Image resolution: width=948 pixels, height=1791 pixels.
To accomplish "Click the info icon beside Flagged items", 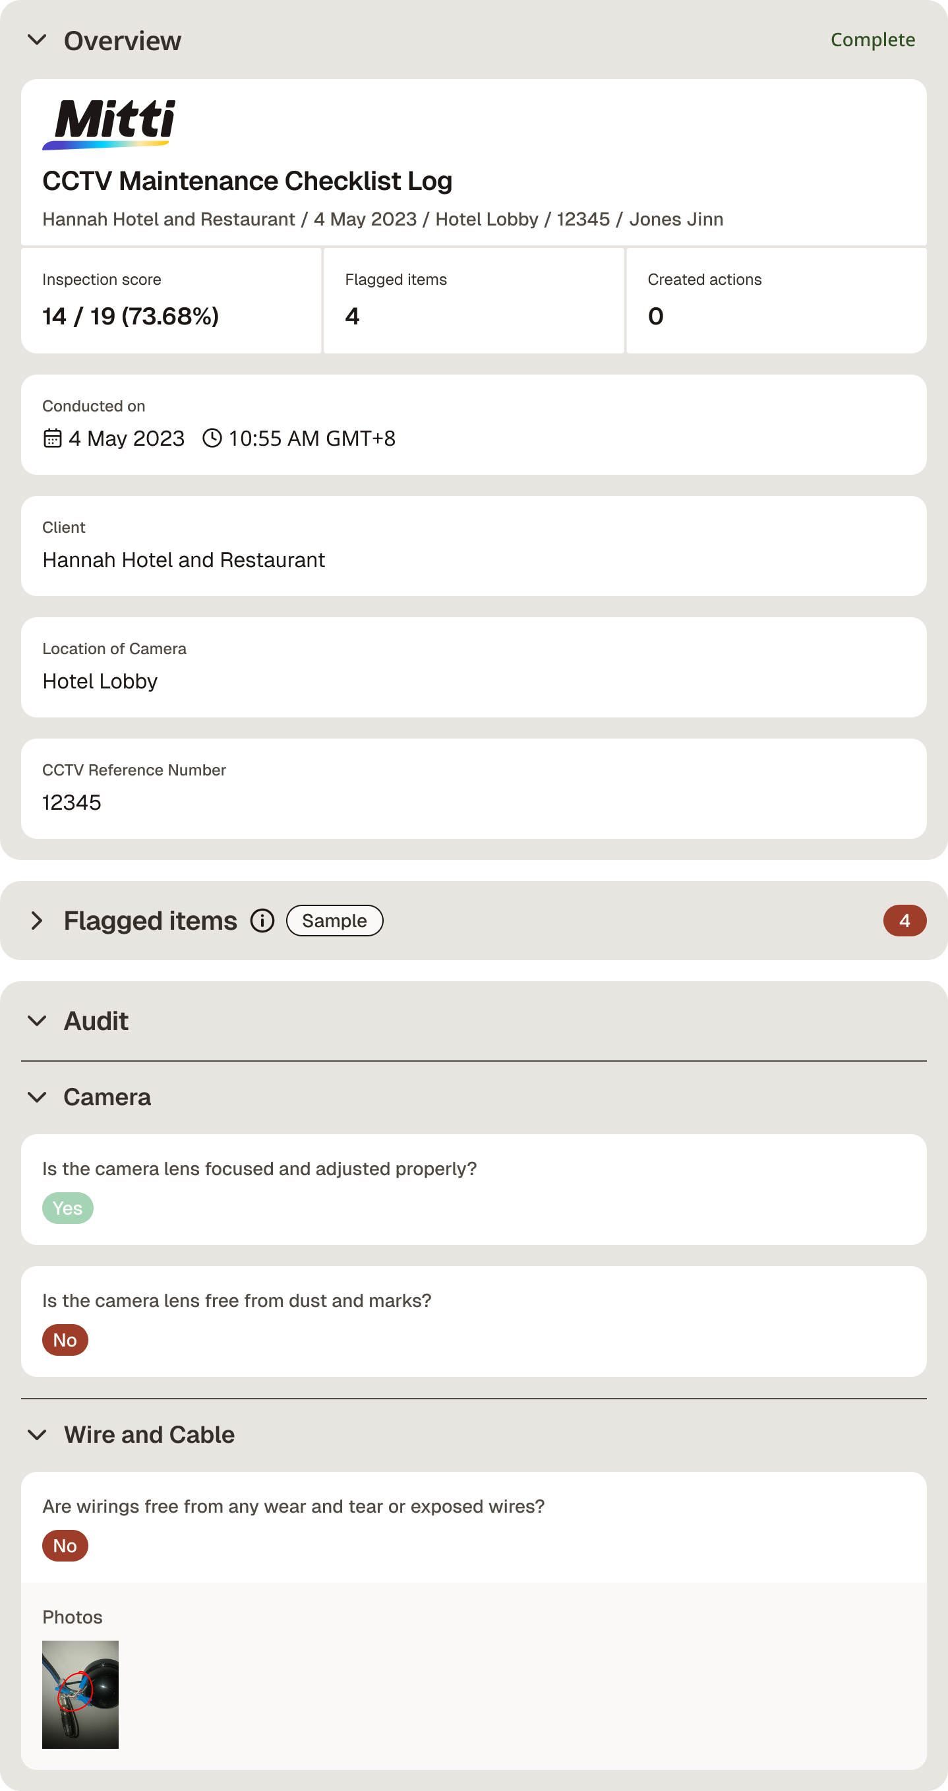I will pyautogui.click(x=262, y=921).
